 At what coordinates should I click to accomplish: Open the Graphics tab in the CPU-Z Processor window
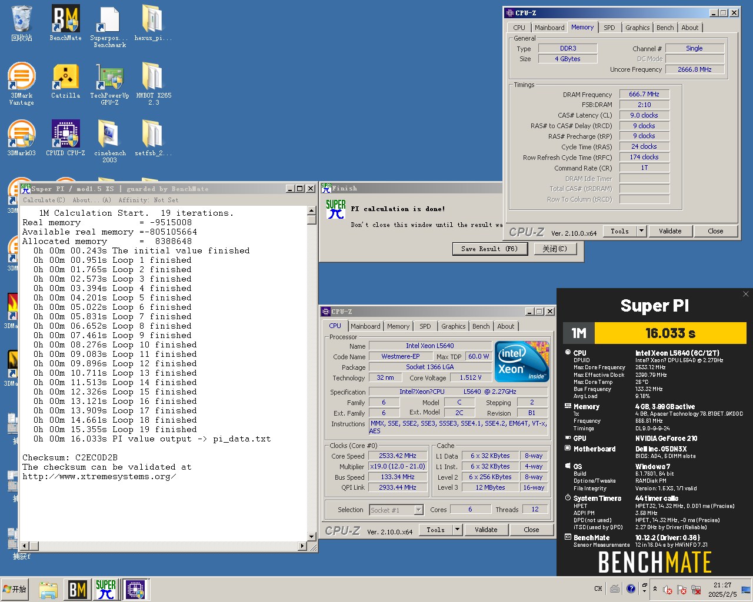[453, 326]
